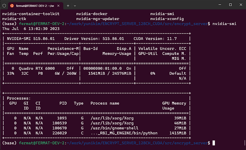
Task: Click the /usr/bin/gnome-shell process name
Action: click(114, 128)
